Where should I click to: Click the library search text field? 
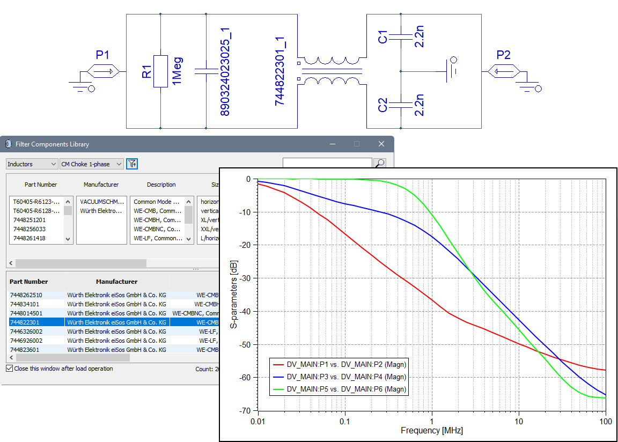coord(327,164)
